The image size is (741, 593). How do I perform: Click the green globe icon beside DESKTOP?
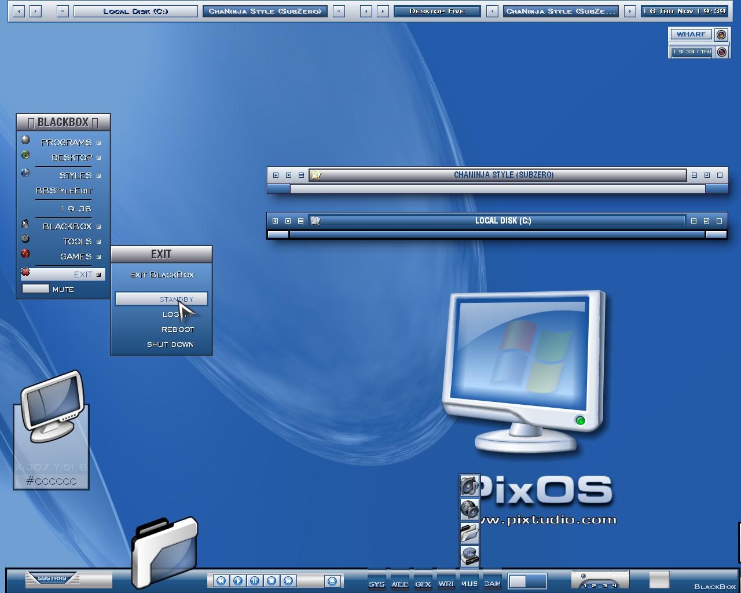point(25,155)
